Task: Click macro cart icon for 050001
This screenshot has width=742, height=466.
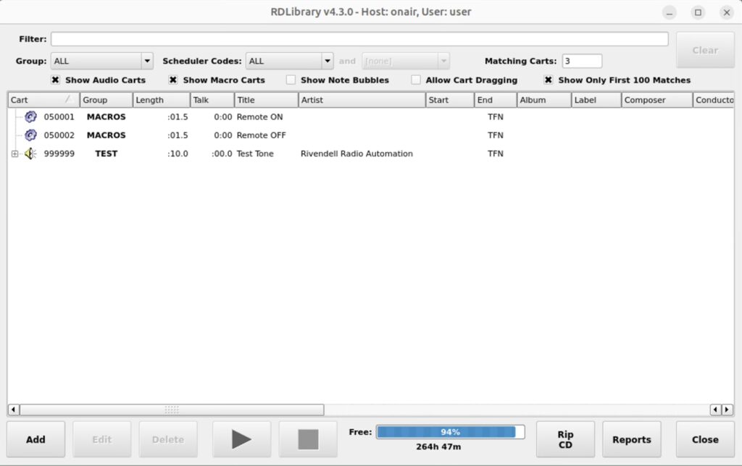Action: click(30, 116)
